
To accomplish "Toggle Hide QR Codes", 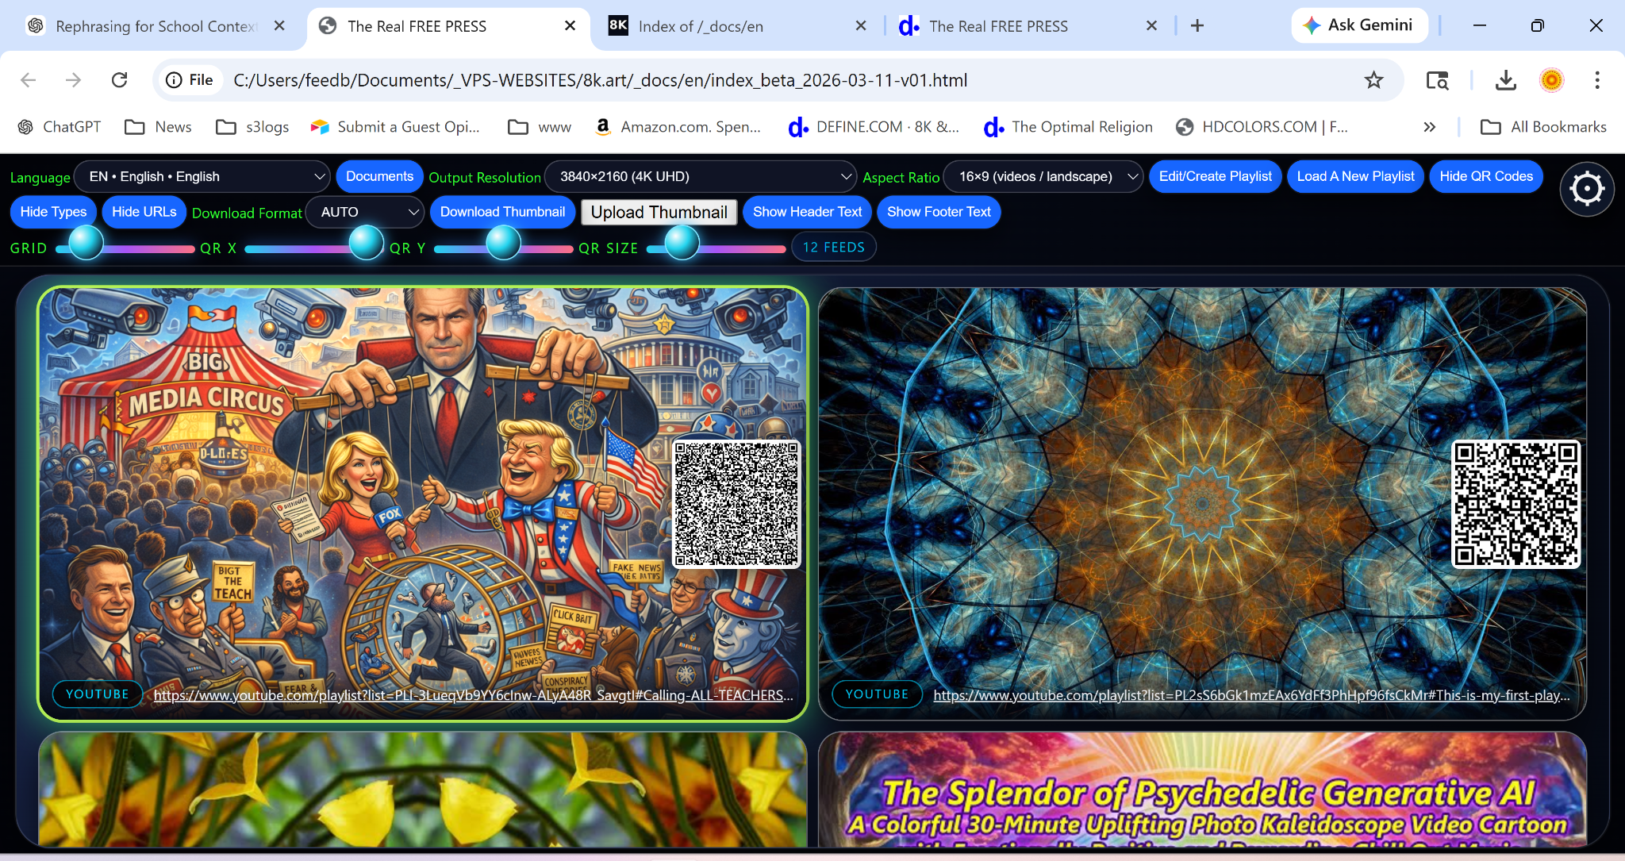I will [x=1486, y=176].
